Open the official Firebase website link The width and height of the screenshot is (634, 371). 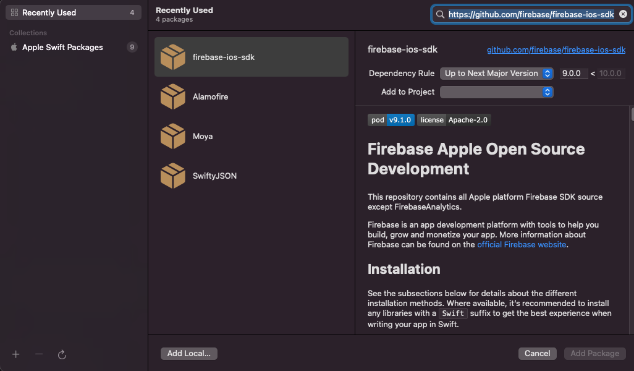pos(522,245)
